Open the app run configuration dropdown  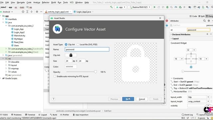pyautogui.click(x=121, y=7)
